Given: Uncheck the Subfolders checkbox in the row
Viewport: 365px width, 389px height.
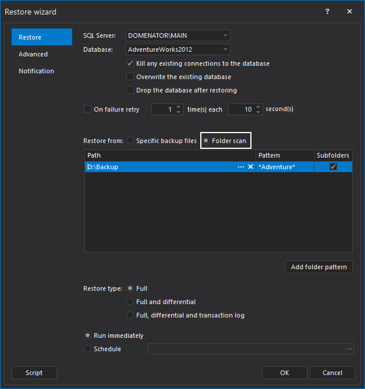Looking at the screenshot, I should tap(333, 167).
